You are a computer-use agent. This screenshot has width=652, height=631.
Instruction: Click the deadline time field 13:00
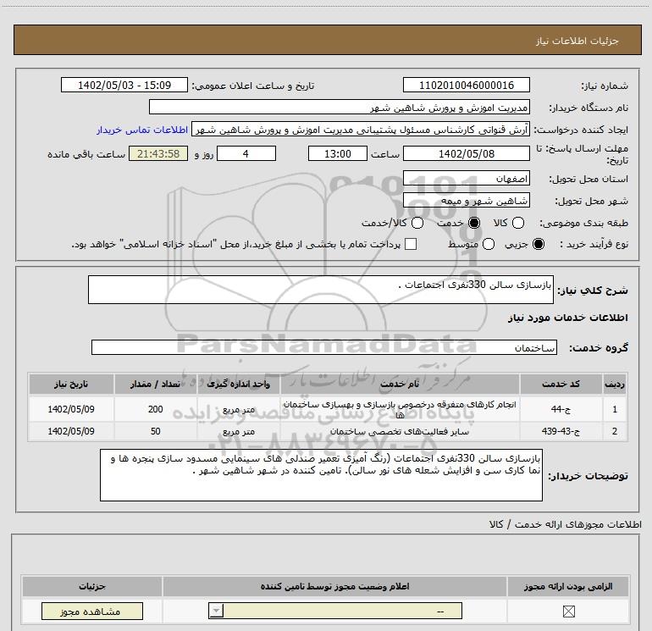pyautogui.click(x=338, y=153)
